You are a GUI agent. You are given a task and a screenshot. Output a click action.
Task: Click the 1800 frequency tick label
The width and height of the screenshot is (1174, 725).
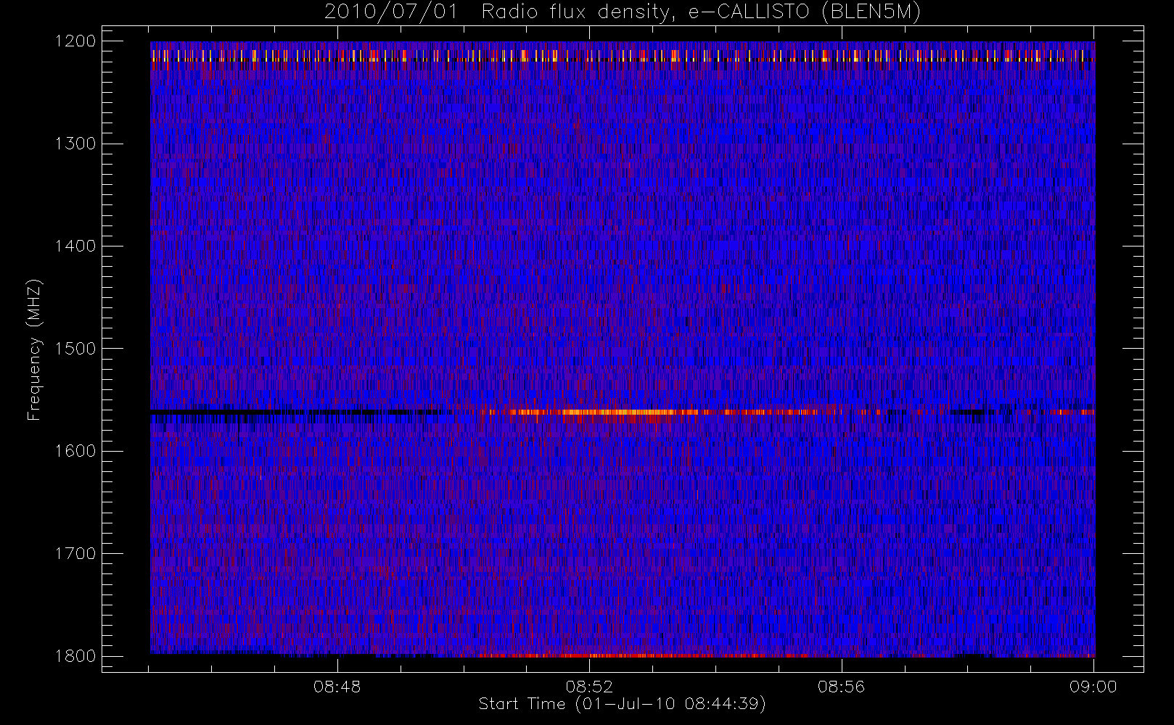pos(75,656)
